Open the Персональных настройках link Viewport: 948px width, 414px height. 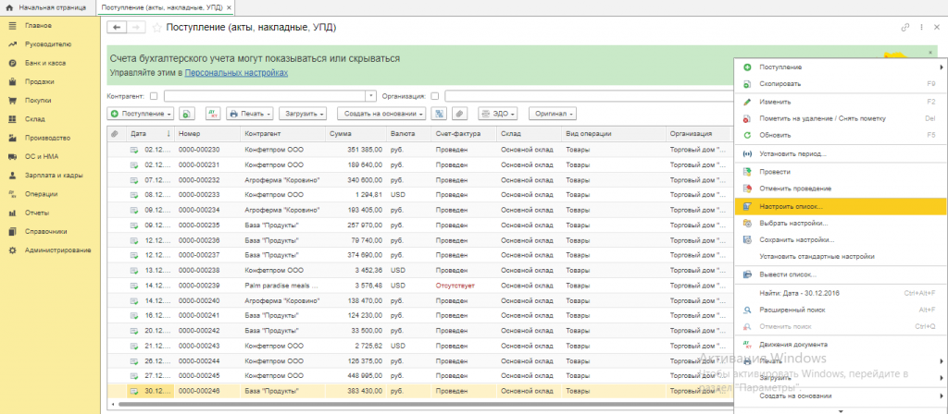point(236,72)
